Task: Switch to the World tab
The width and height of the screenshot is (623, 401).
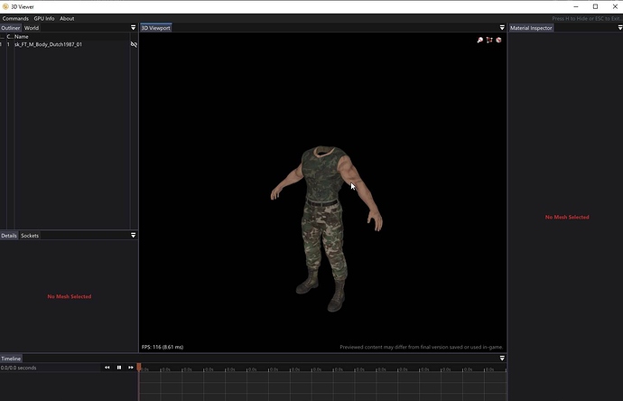Action: tap(32, 28)
